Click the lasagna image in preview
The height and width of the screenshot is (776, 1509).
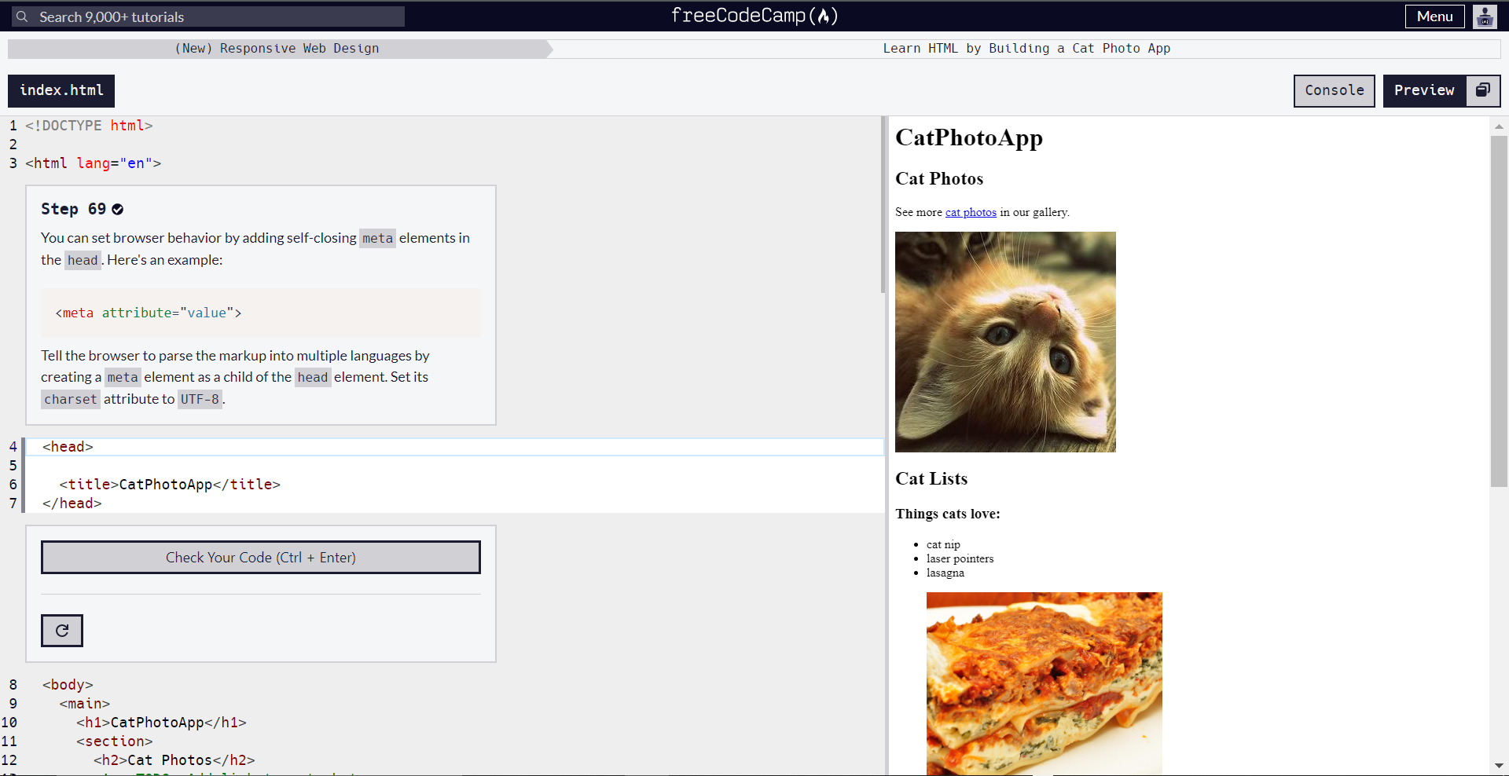1044,683
